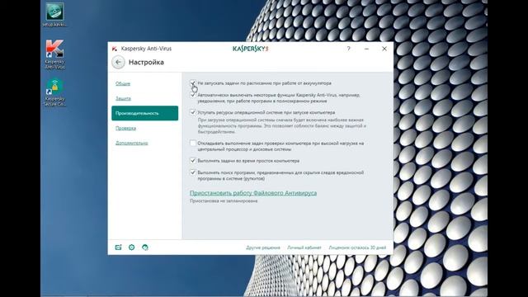This screenshot has height=297, width=528.
Task: Toggle 'Уступать ресурсы операционной системе' checkbox
Action: click(193, 112)
